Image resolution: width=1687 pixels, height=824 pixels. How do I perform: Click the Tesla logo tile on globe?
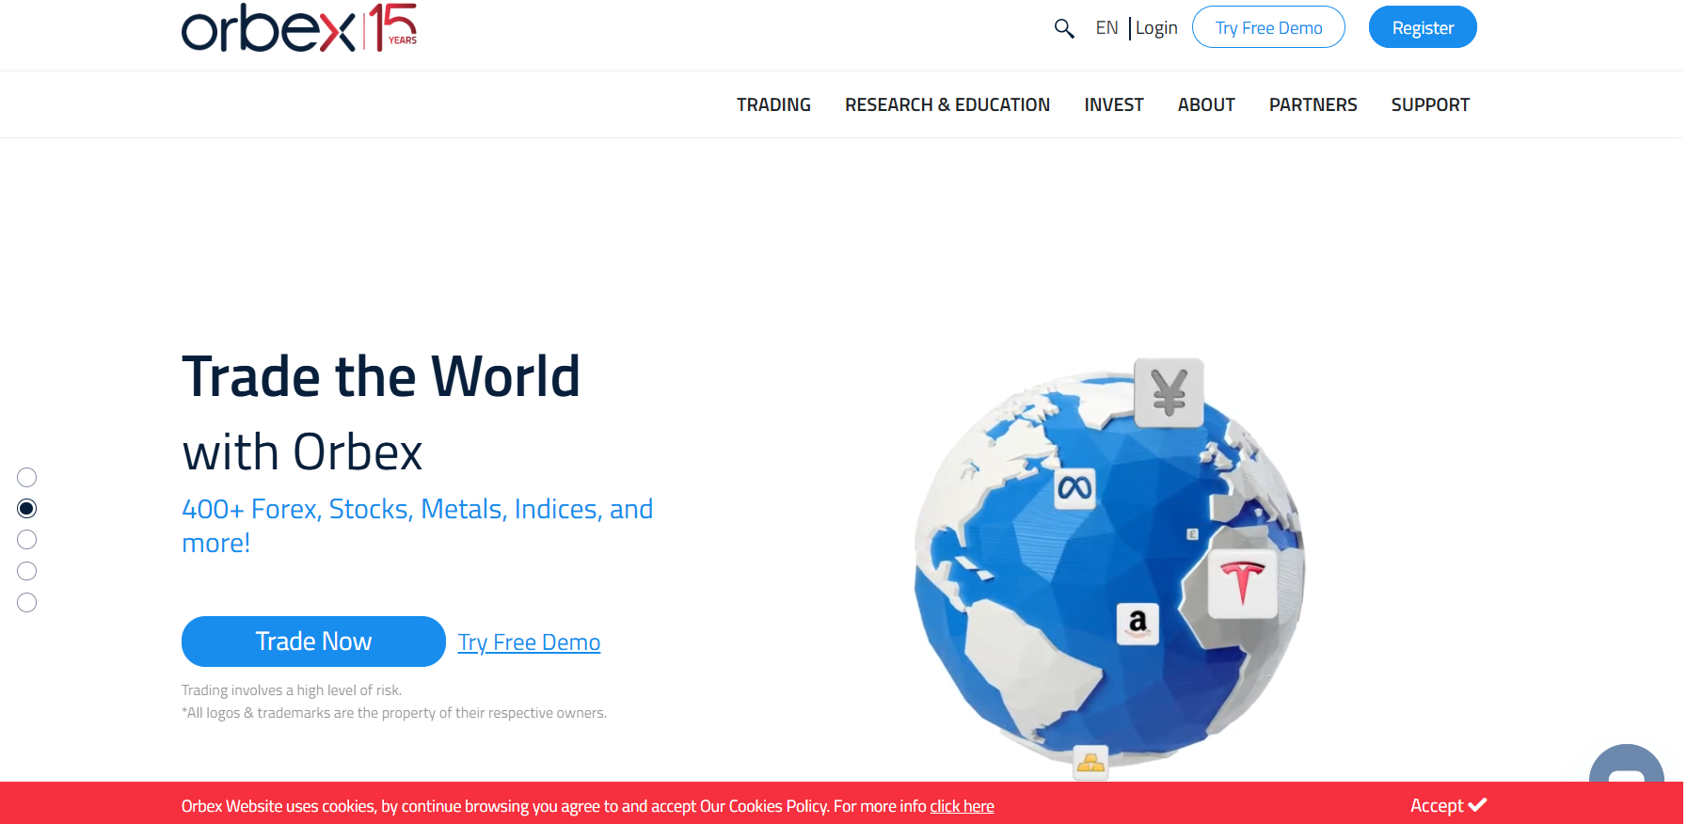[1242, 583]
